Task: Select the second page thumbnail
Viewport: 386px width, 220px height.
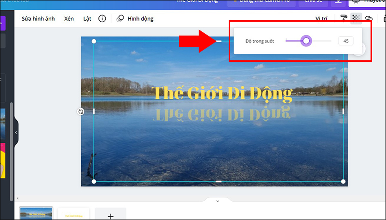Action: point(73,214)
